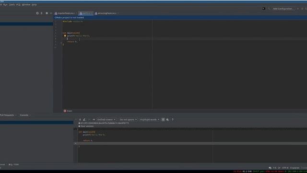Open the Window menu

click(26, 4)
